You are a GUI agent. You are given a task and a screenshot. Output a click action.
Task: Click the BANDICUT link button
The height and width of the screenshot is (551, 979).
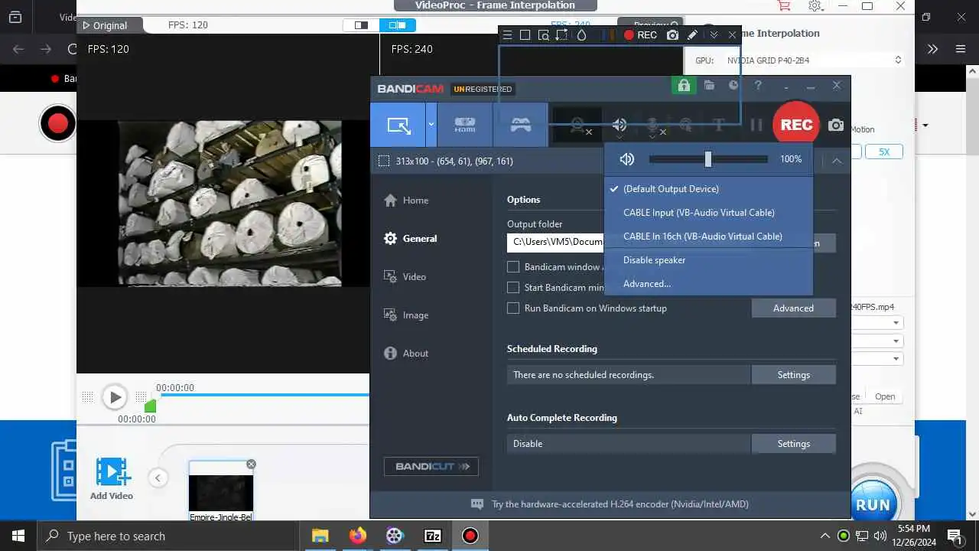click(x=431, y=467)
